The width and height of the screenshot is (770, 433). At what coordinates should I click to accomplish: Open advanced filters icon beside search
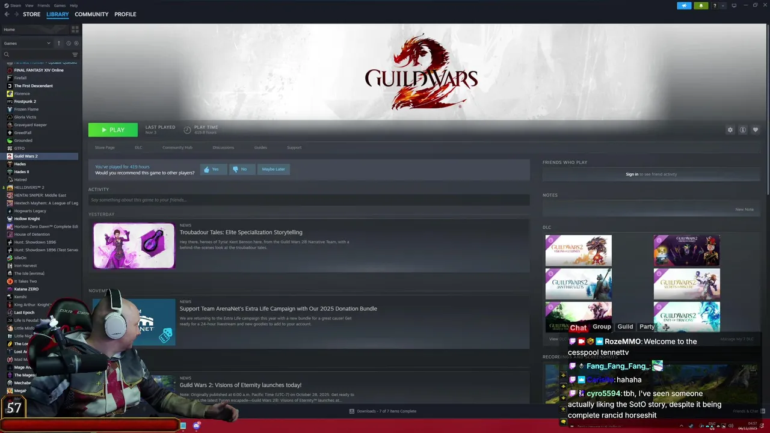[75, 55]
